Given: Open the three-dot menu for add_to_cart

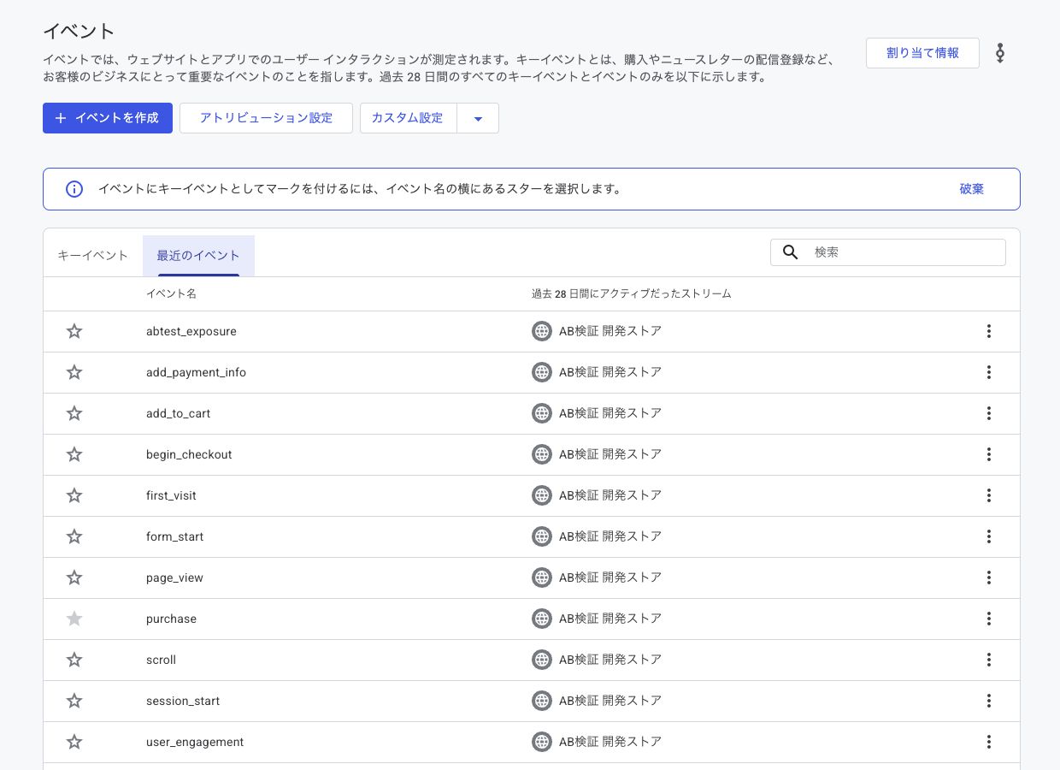Looking at the screenshot, I should click(x=989, y=413).
